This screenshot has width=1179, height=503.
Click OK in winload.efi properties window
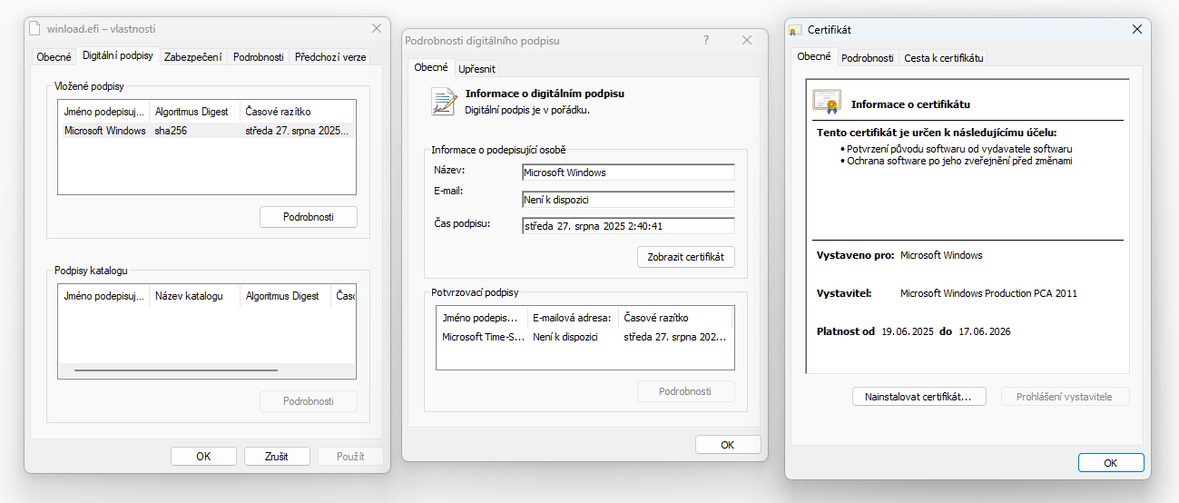203,457
